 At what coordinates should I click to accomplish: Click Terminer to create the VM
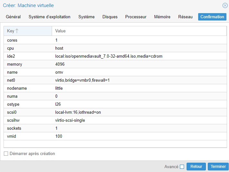click(218, 167)
